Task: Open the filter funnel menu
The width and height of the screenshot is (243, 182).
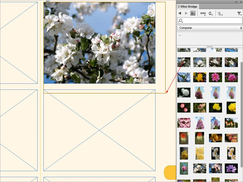Action: [239, 13]
